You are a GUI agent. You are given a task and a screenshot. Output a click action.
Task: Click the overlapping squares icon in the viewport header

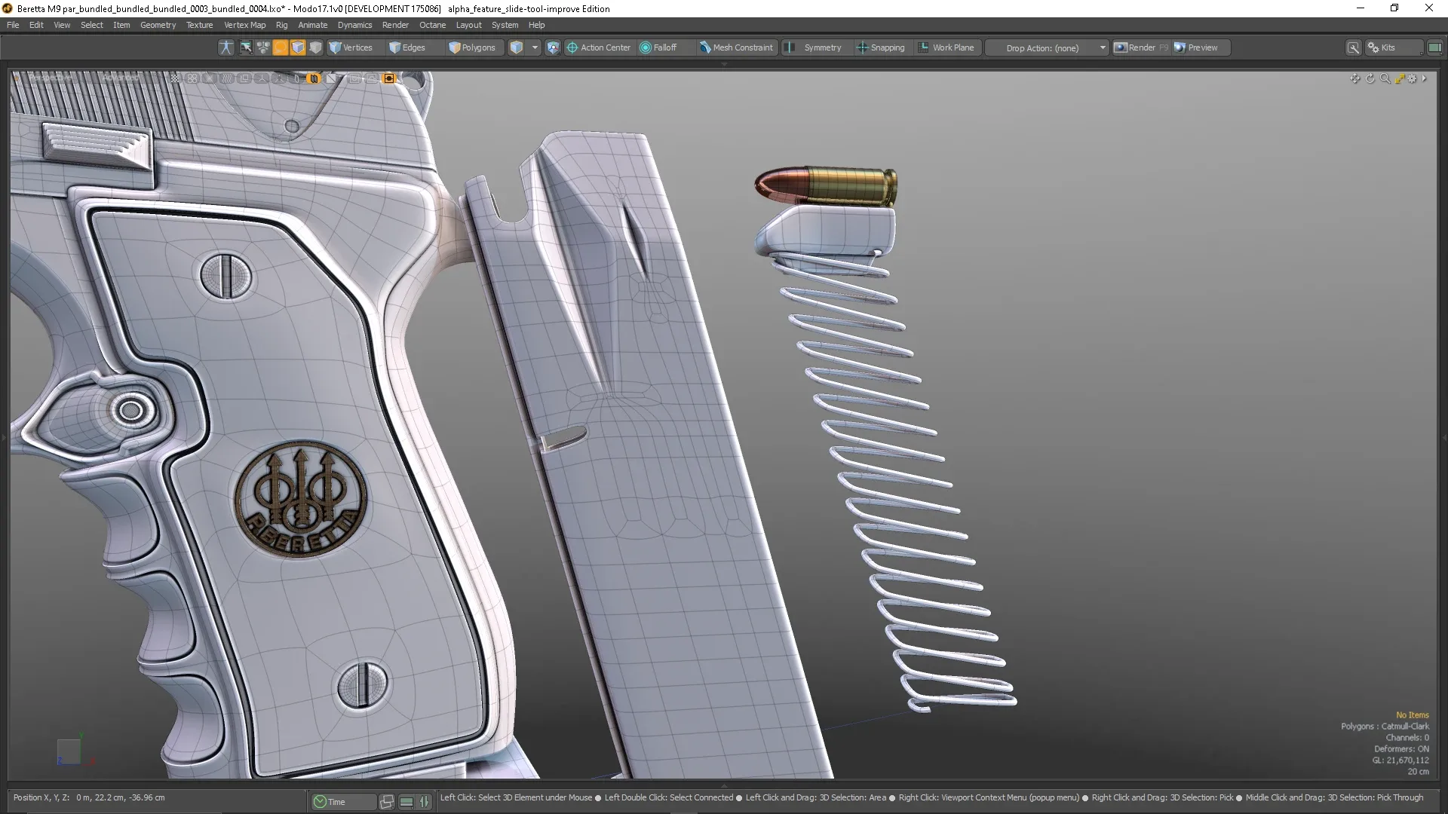point(244,78)
